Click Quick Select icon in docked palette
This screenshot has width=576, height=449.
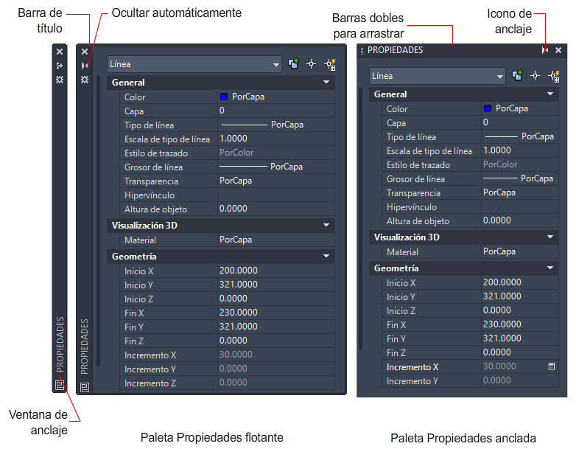pyautogui.click(x=554, y=76)
